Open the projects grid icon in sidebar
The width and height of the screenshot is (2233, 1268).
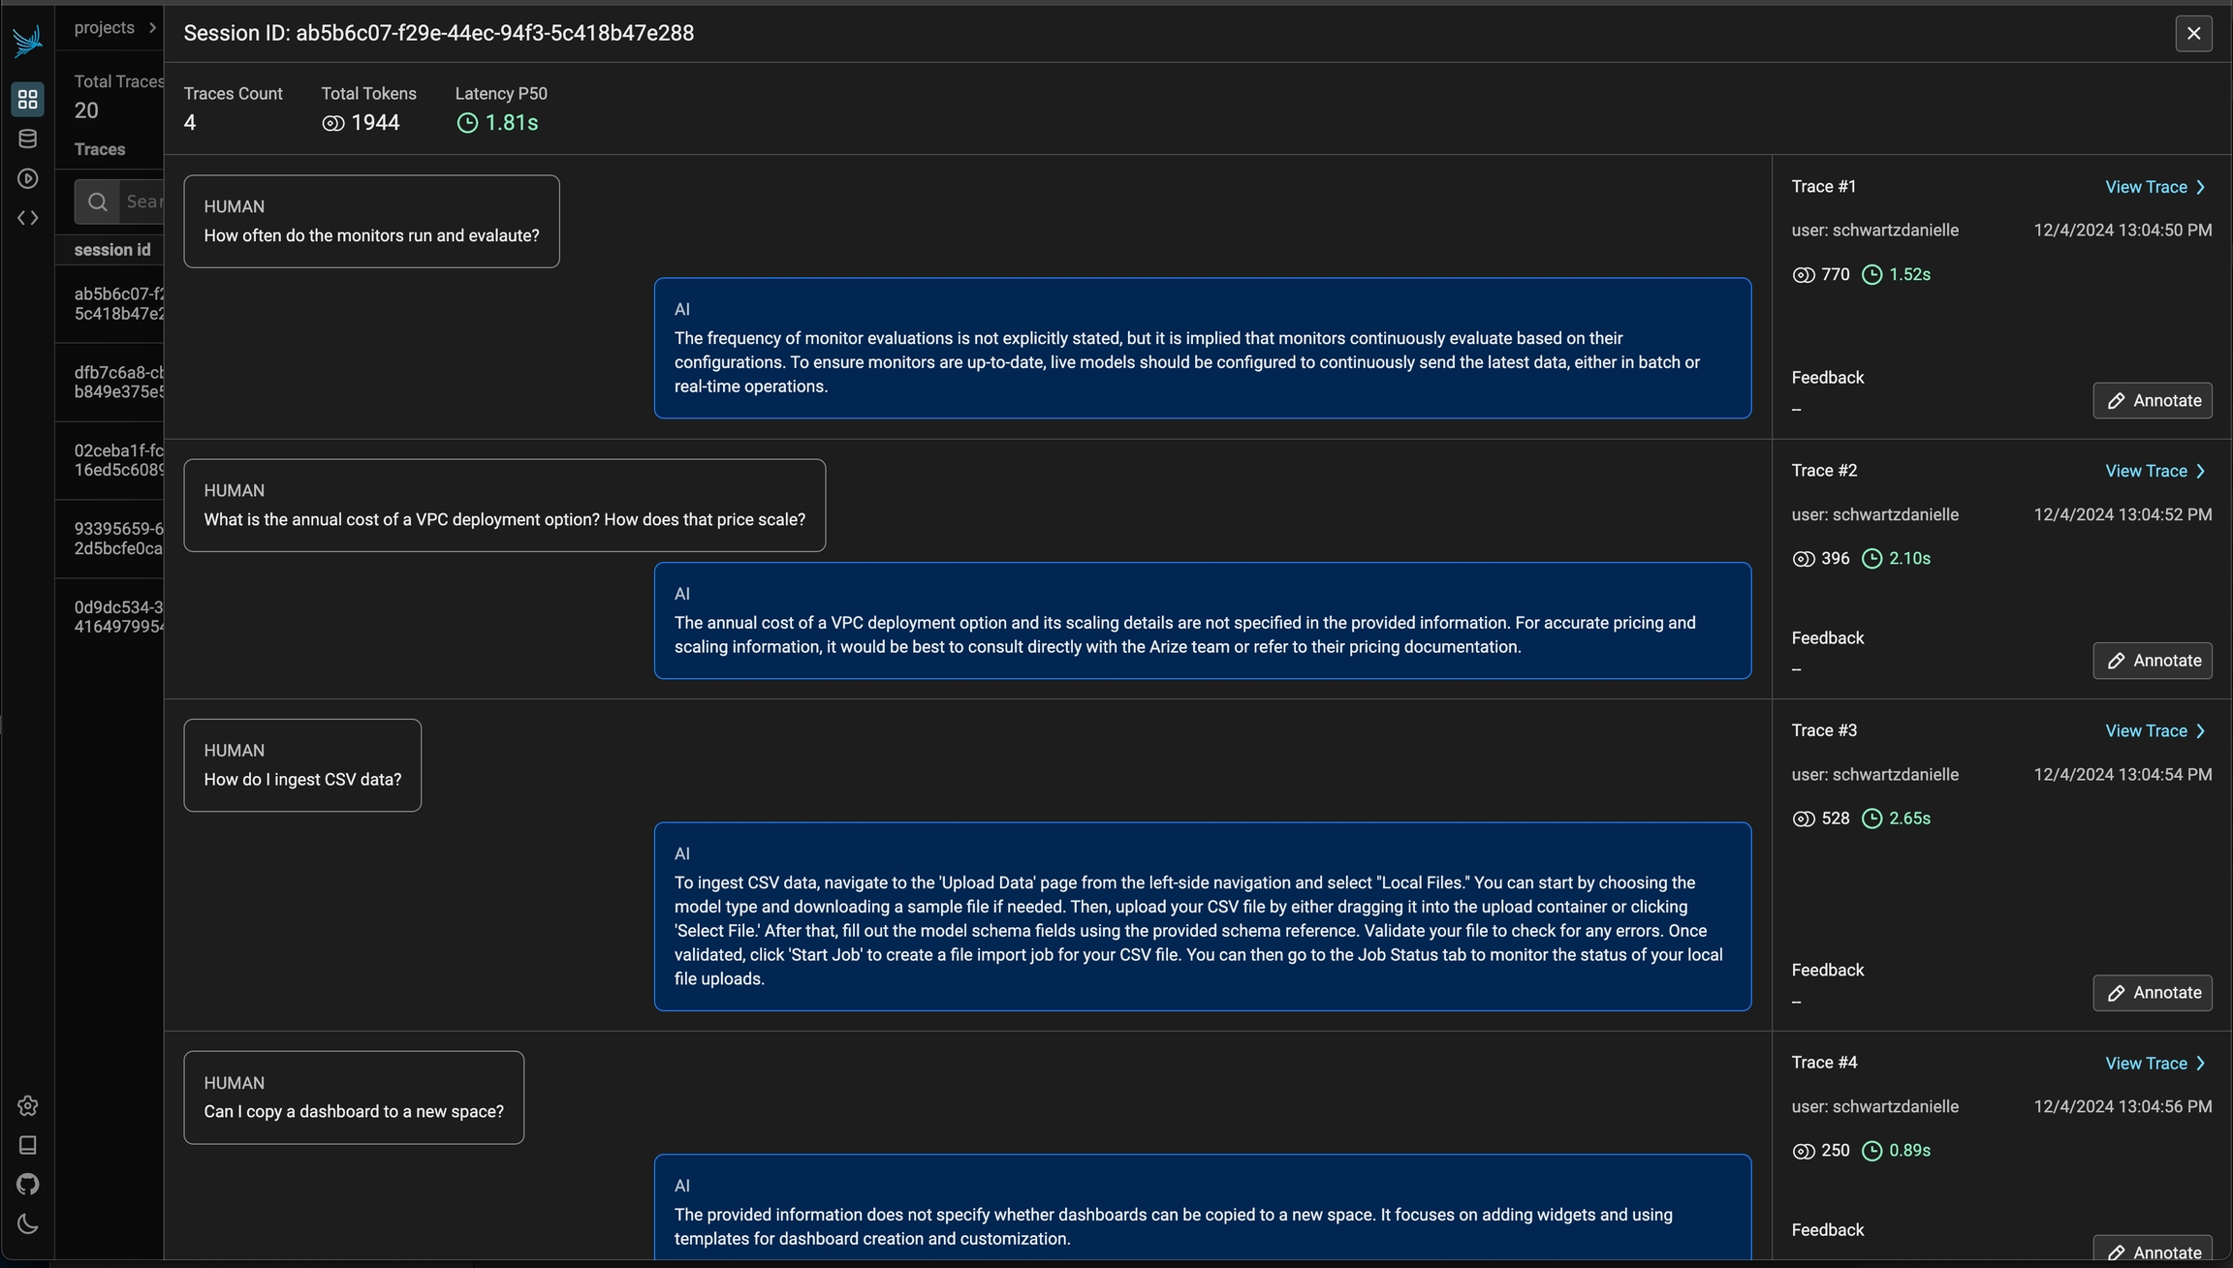[27, 99]
